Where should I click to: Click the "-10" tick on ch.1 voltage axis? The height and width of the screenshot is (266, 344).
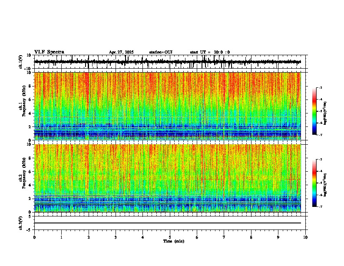(x=28, y=69)
